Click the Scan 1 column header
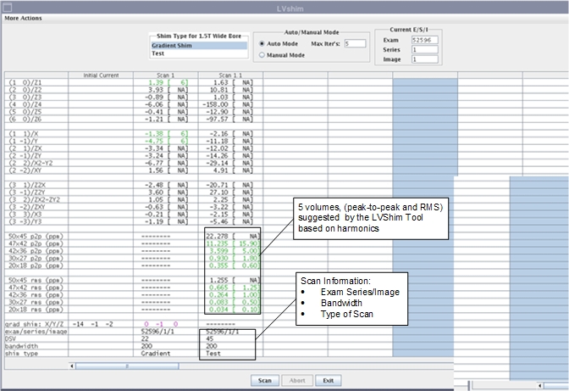Screen dimensions: 569x391 (x=165, y=75)
